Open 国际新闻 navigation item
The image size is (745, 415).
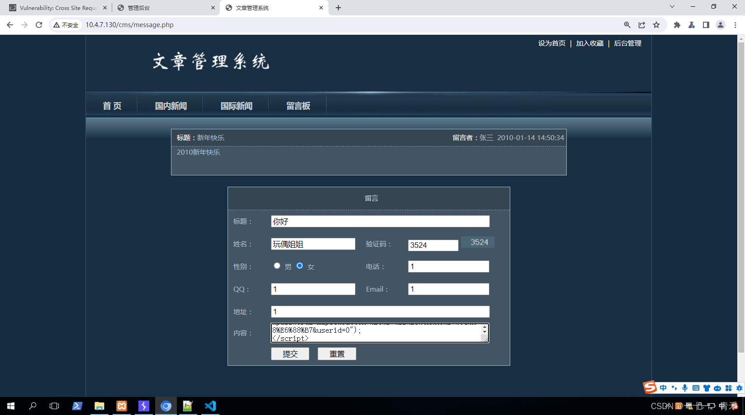tap(236, 106)
